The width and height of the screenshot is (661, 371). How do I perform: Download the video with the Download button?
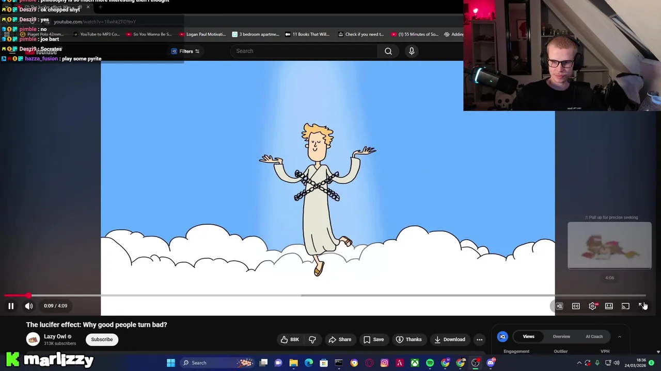[450, 339]
